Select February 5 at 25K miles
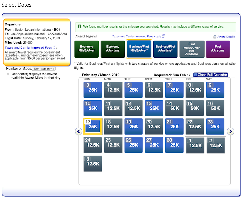This screenshot has height=198, width=242. pyautogui.click(x=133, y=90)
